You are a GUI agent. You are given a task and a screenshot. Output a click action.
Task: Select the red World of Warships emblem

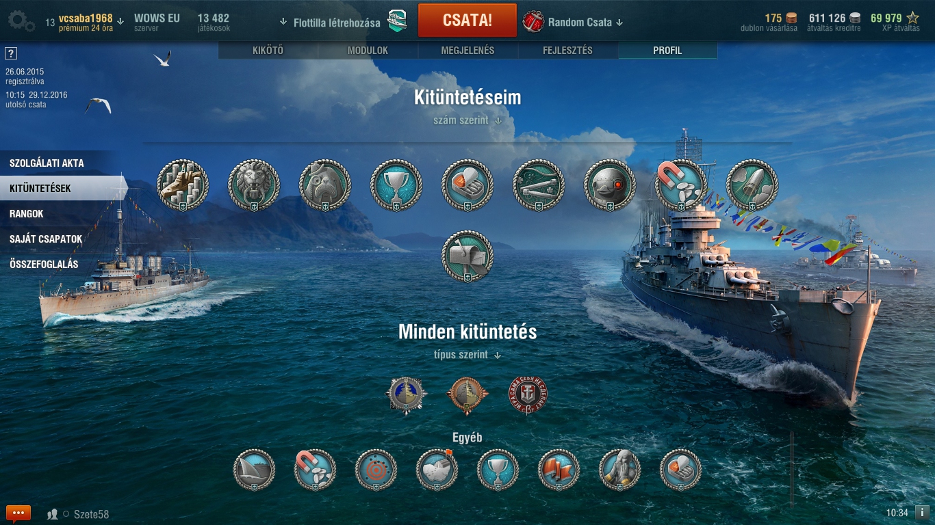click(x=528, y=394)
